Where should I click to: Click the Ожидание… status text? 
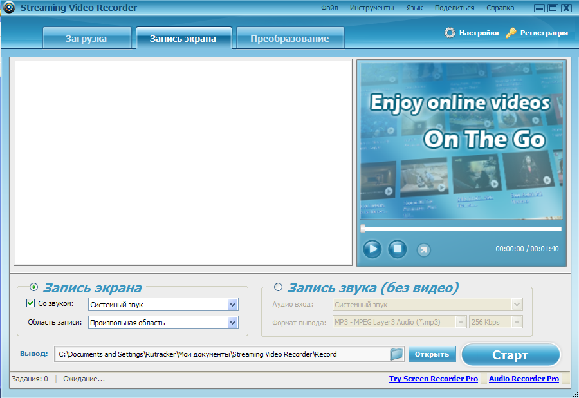click(84, 379)
